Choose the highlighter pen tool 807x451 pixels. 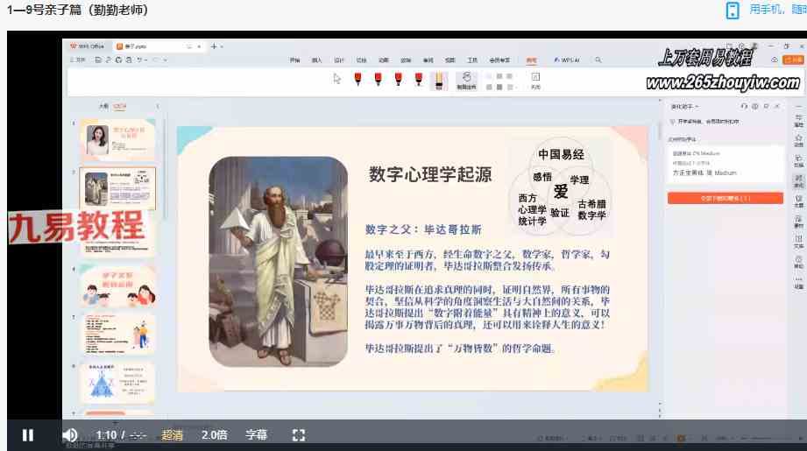[x=439, y=80]
